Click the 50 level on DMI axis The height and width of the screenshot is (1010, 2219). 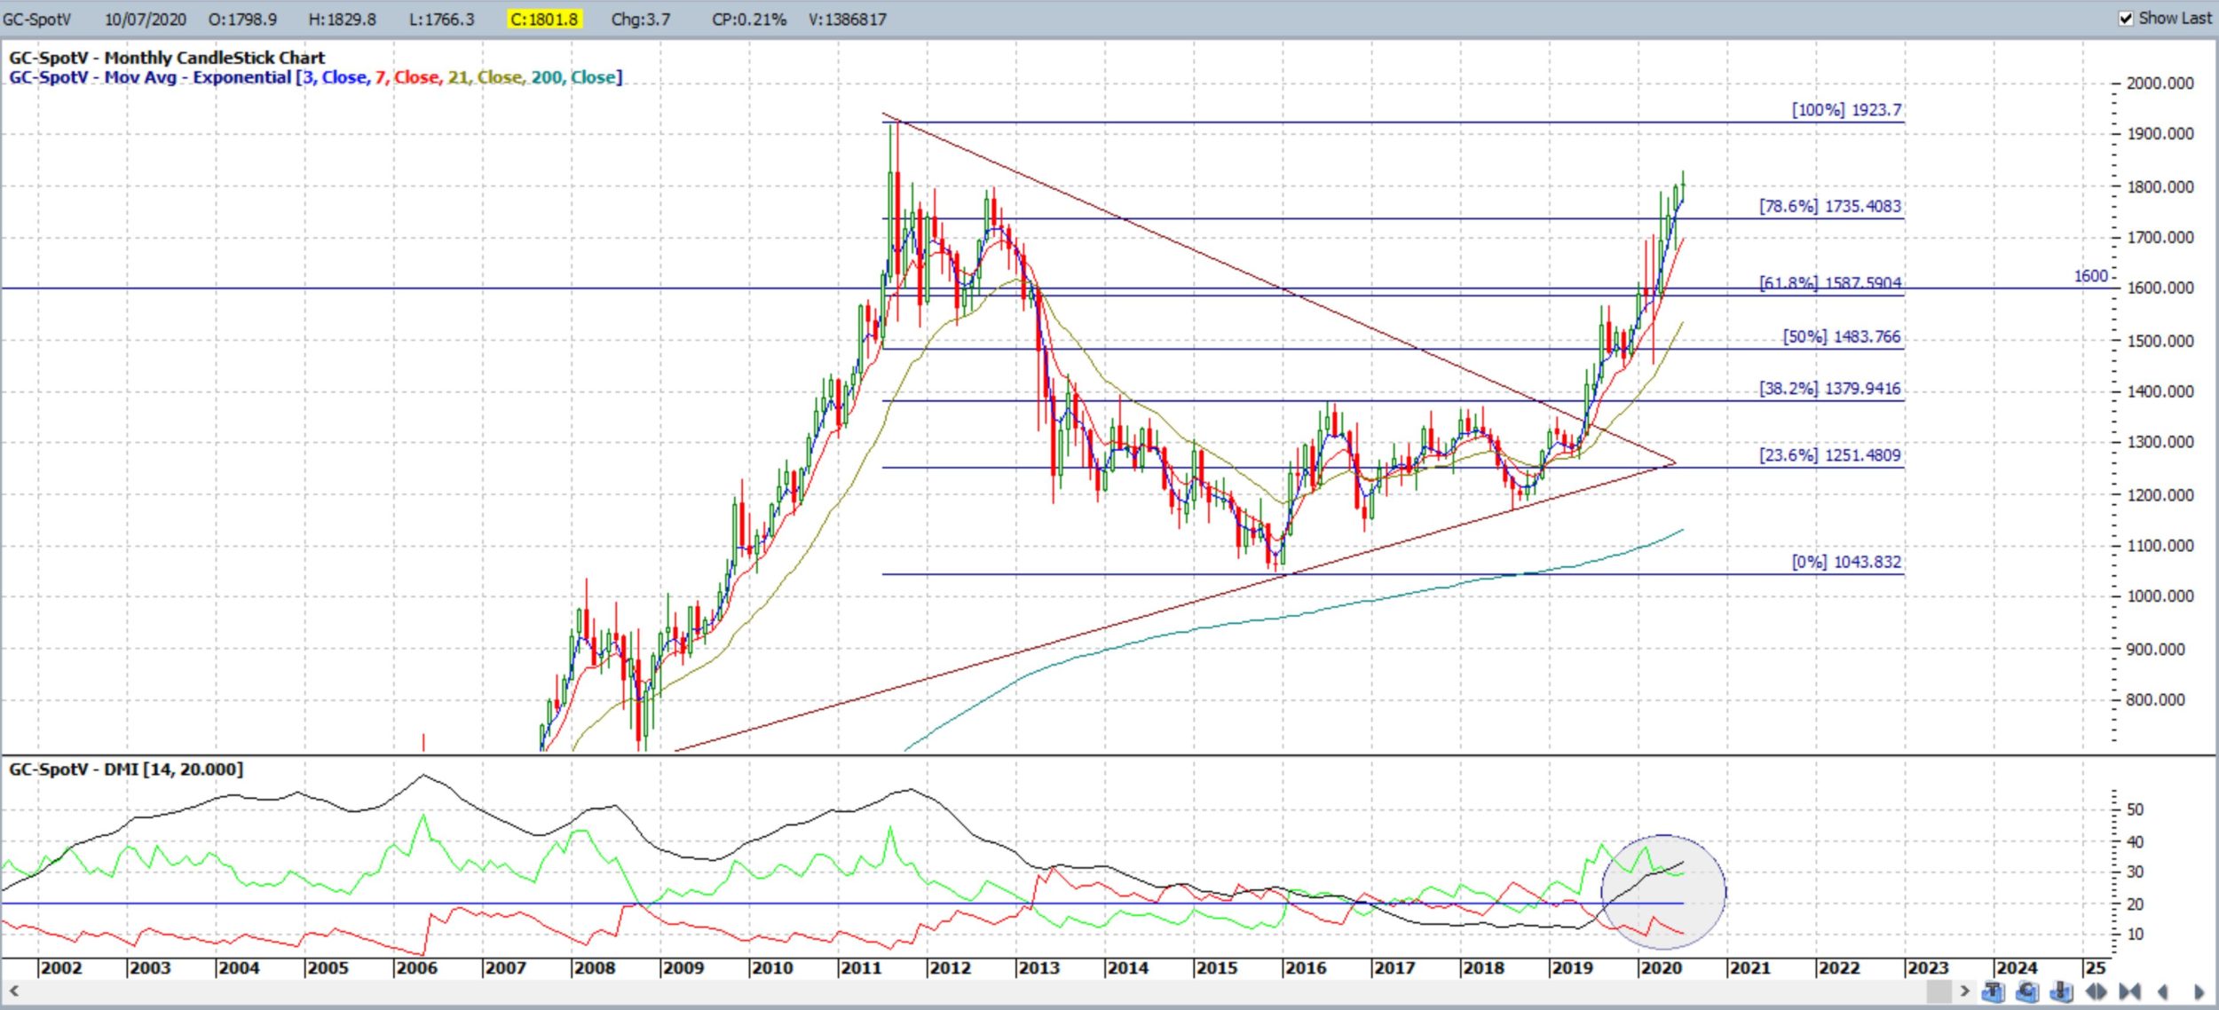(2135, 809)
